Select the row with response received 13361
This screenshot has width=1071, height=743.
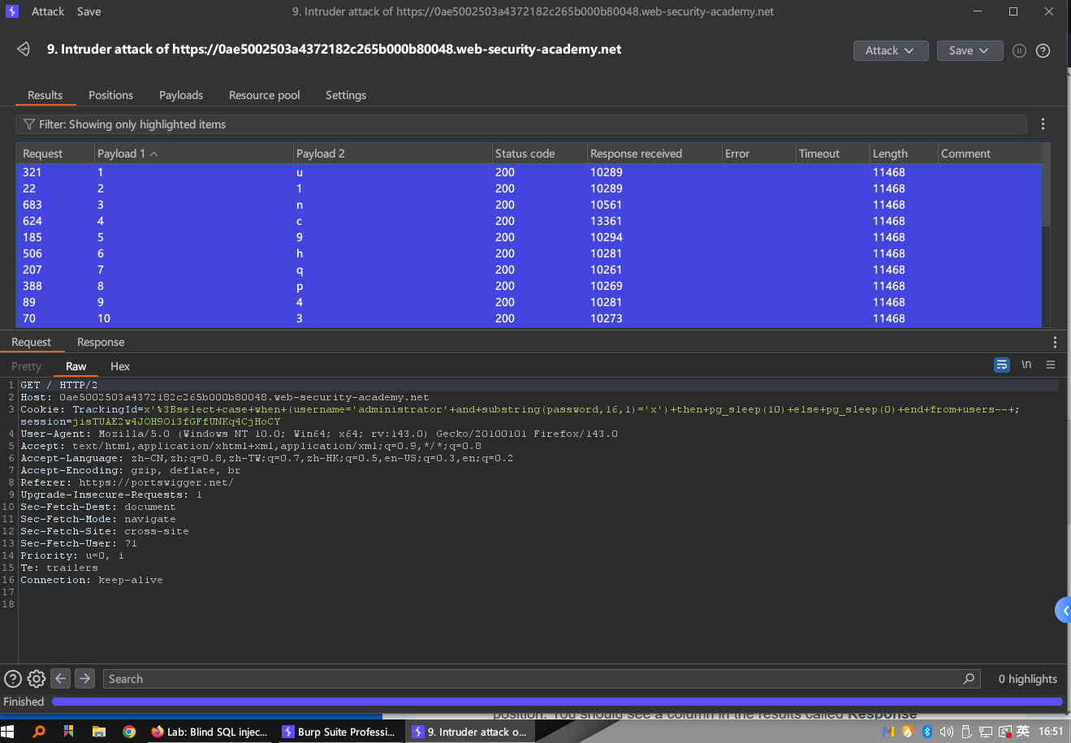click(529, 221)
